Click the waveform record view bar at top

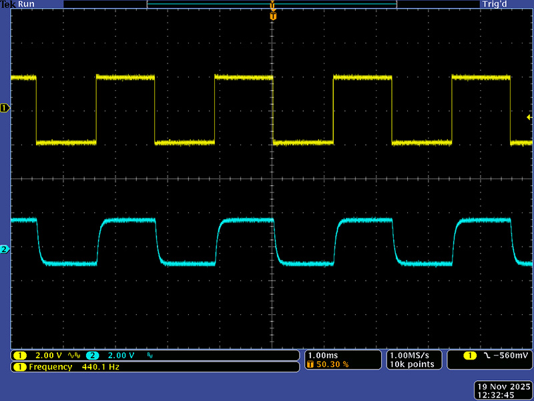(272, 4)
